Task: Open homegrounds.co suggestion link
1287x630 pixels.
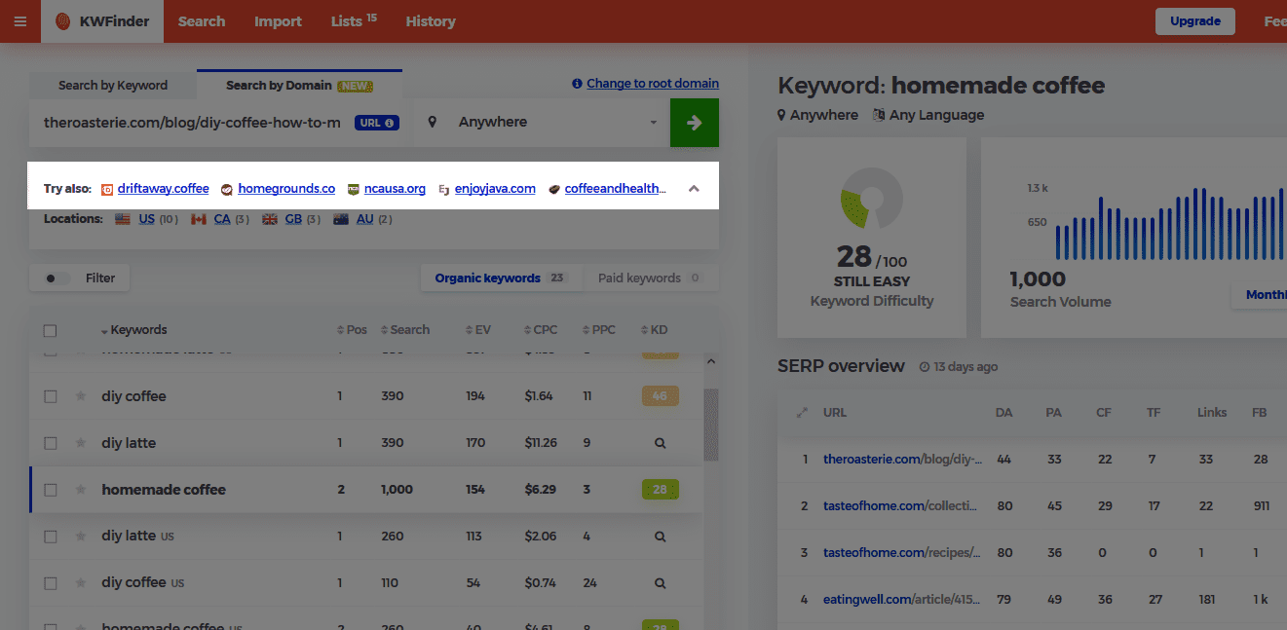Action: pos(286,189)
